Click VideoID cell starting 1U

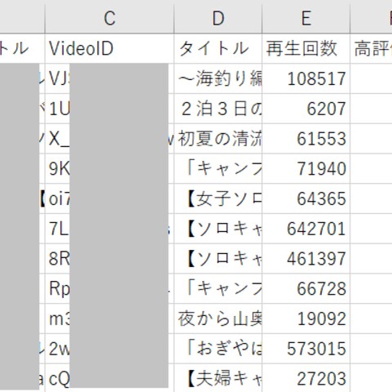click(109, 109)
